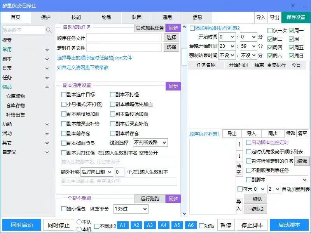Toggle 仅一次 checkbox
This screenshot has height=233, width=311.
(270, 31)
